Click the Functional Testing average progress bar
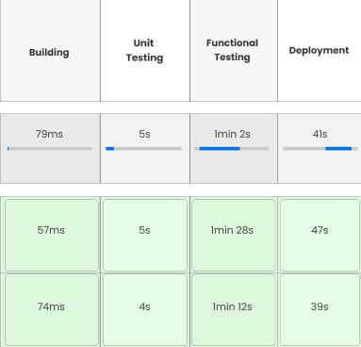361x347 pixels. (x=232, y=149)
